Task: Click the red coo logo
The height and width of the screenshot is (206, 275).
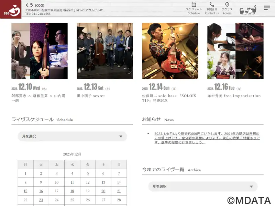Action: coord(11,9)
